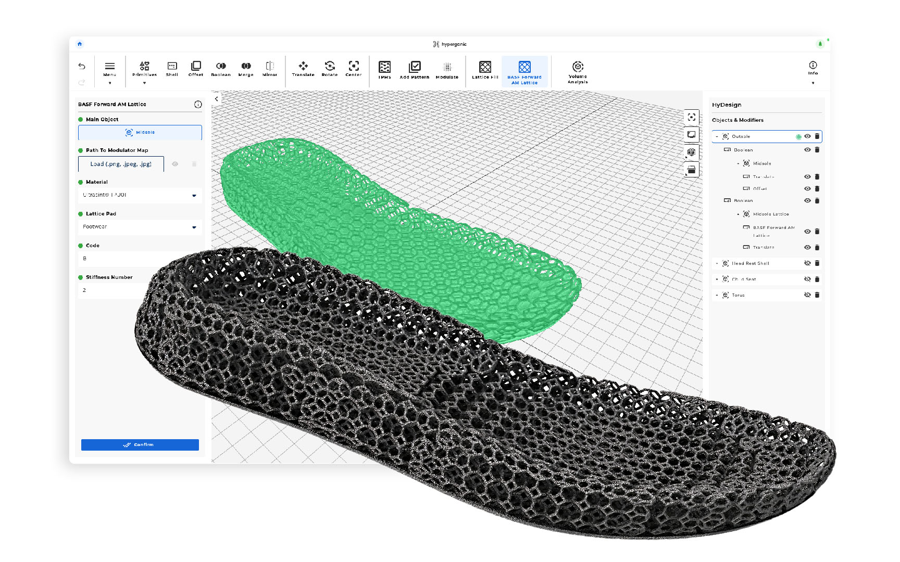Toggle BASF Forward AM Lattice modifier visibility
The image size is (900, 562).
point(808,232)
